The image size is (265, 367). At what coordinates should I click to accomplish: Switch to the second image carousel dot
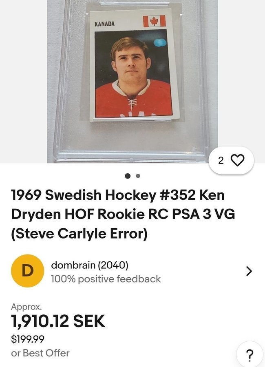click(138, 176)
